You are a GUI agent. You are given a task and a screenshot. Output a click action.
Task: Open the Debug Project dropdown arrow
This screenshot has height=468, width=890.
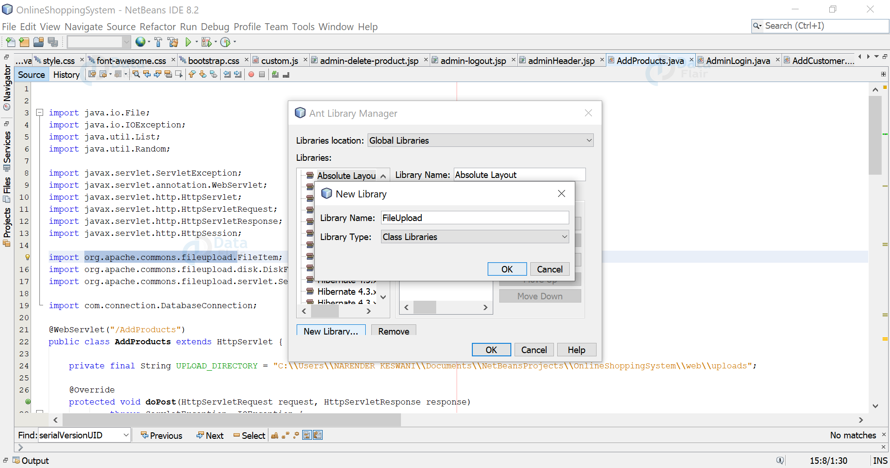216,42
